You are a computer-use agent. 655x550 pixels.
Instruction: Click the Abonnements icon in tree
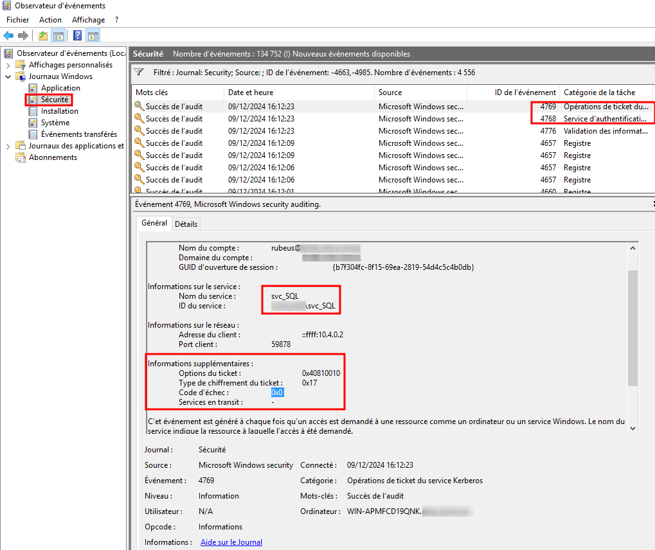[x=21, y=157]
